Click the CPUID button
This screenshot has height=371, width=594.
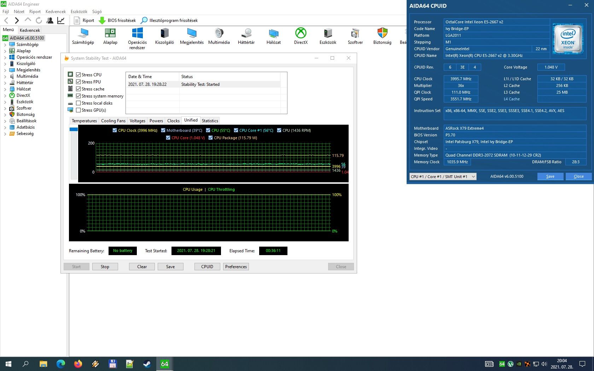click(x=207, y=267)
